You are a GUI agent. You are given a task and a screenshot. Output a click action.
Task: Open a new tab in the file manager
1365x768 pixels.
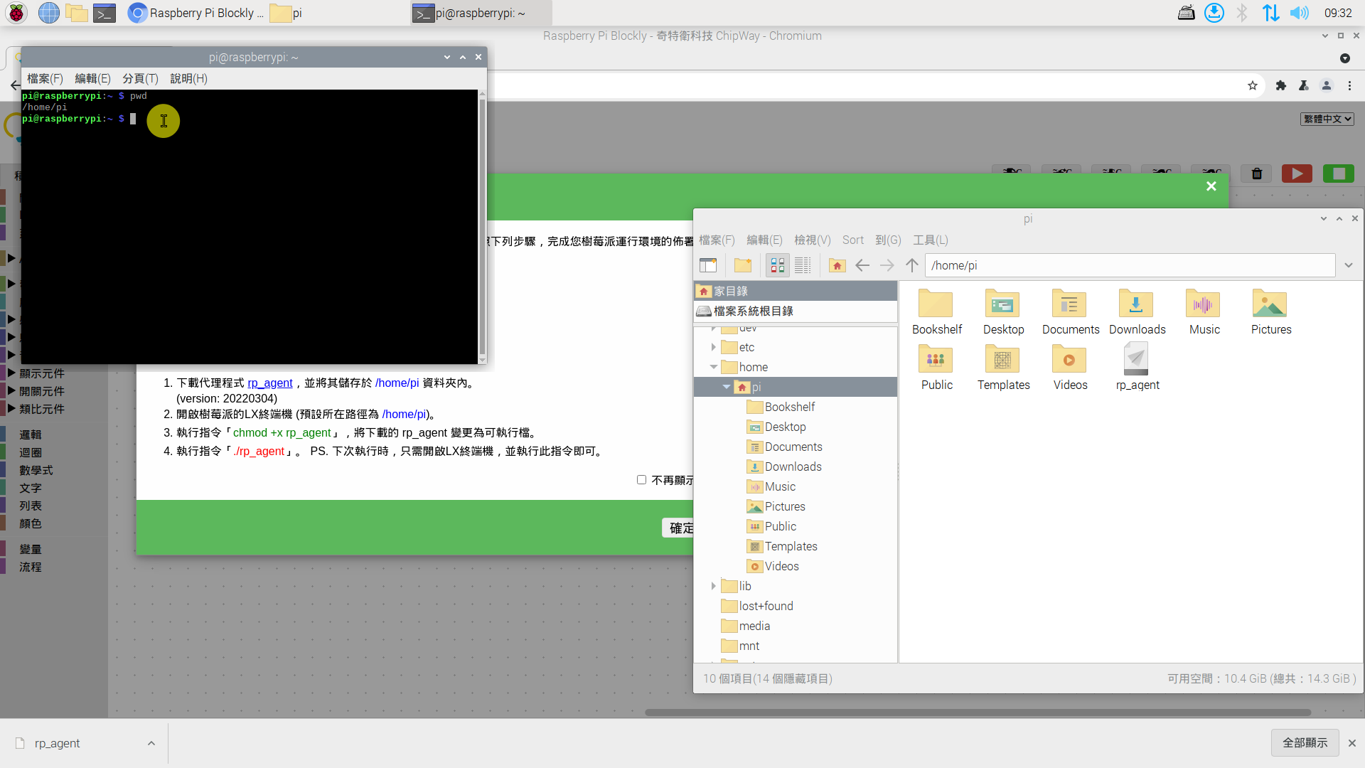pyautogui.click(x=709, y=265)
